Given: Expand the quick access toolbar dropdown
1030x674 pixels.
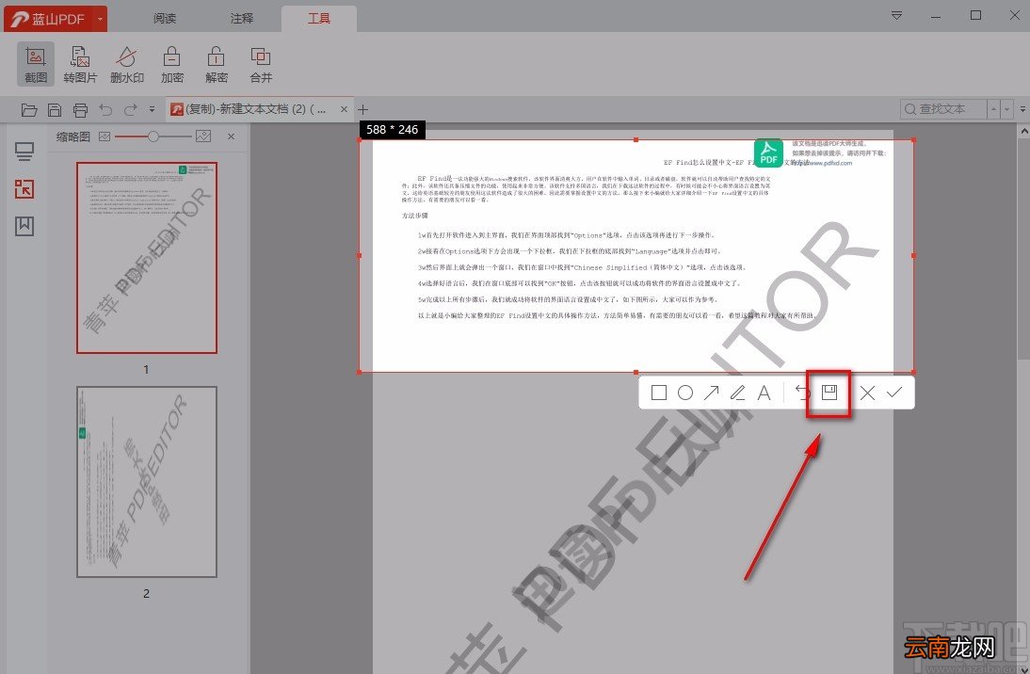Looking at the screenshot, I should click(152, 110).
